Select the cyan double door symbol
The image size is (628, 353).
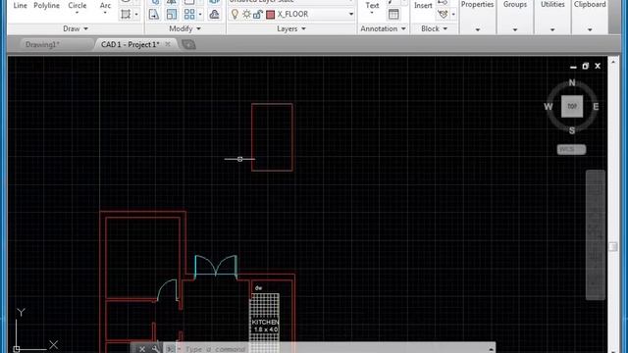pyautogui.click(x=216, y=266)
